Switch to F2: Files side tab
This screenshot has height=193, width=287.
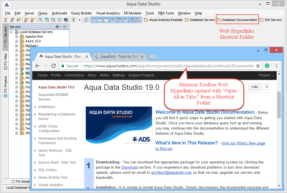pyautogui.click(x=5, y=61)
